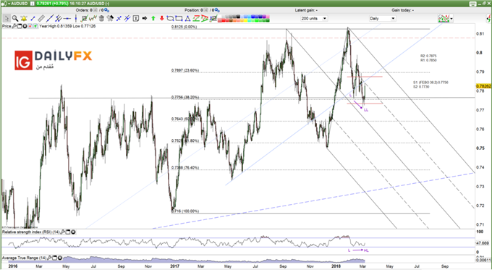Click the eraser brush icon
The height and width of the screenshot is (270, 492).
[x=110, y=19]
